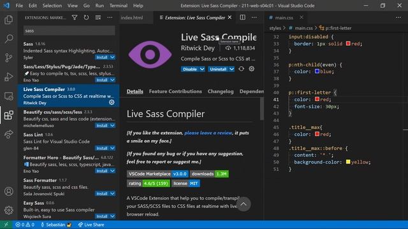The width and height of the screenshot is (408, 229).
Task: Click the scroll-to-top arrow button
Action: point(244,204)
